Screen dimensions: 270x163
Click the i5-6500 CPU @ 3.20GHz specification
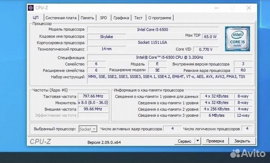point(170,57)
